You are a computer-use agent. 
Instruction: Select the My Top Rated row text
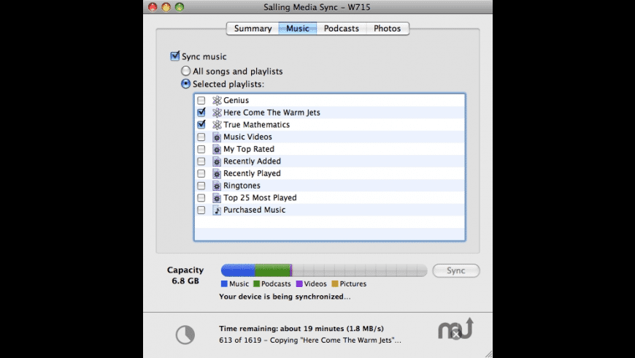pos(249,149)
